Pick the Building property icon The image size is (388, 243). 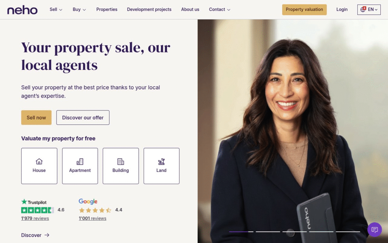[120, 162]
